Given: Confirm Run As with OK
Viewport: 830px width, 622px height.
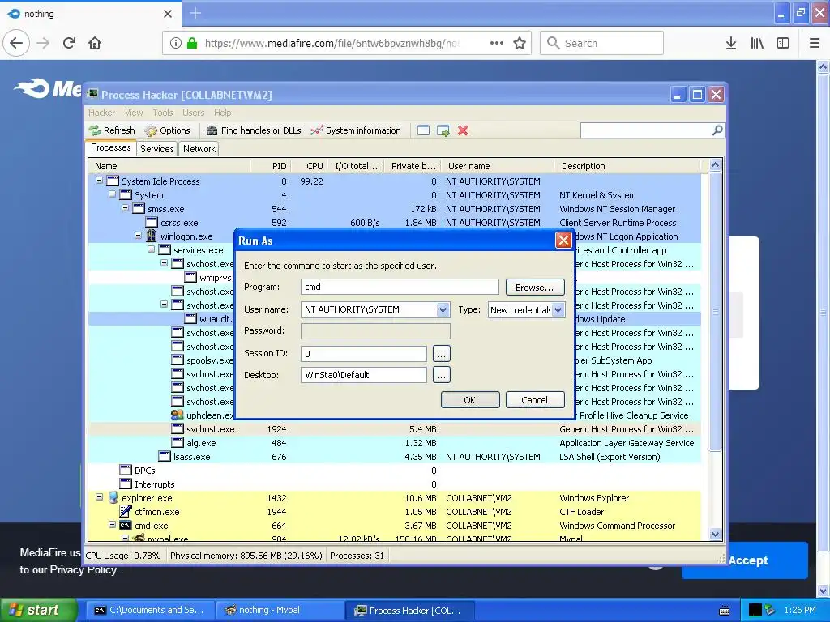Looking at the screenshot, I should (x=470, y=400).
